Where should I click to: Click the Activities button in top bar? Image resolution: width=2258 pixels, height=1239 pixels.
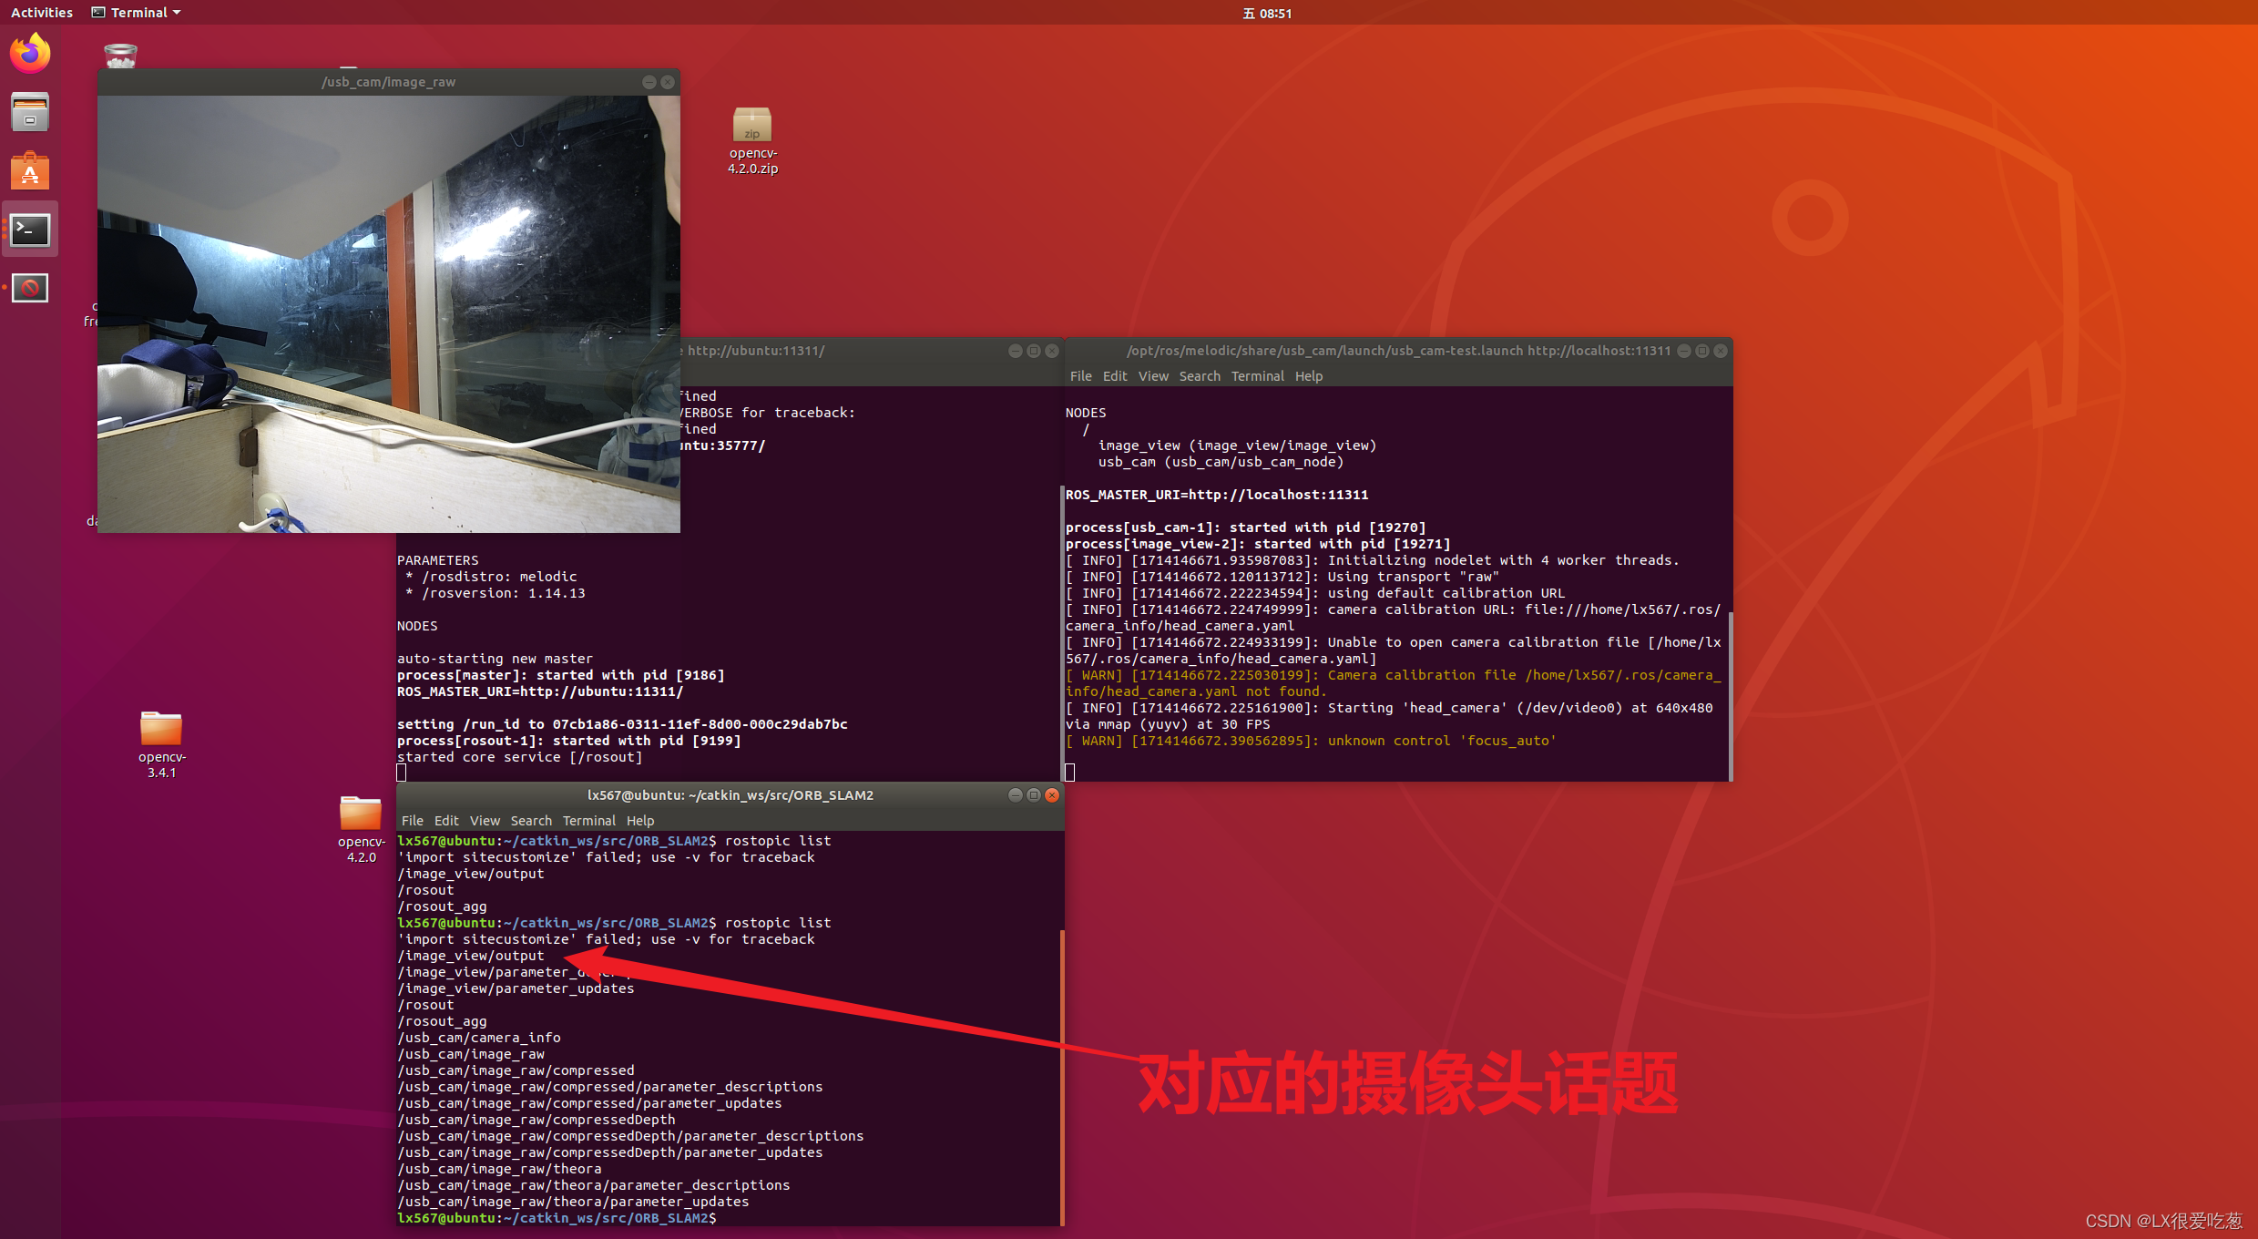(x=41, y=13)
